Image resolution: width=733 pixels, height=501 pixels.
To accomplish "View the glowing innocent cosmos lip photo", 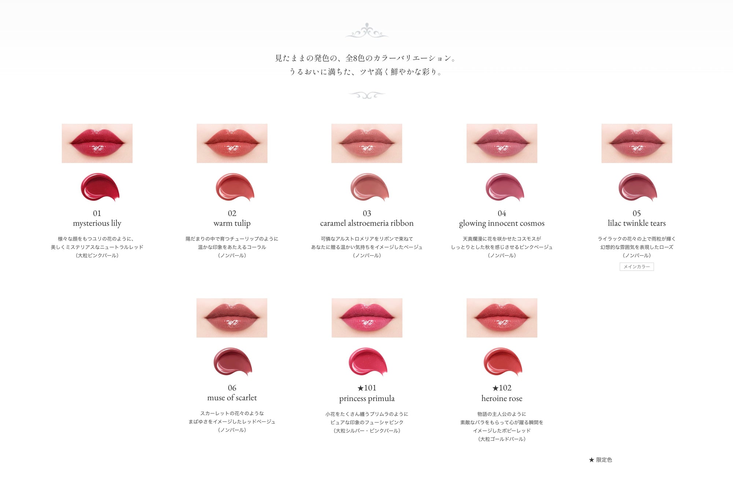I will click(502, 143).
